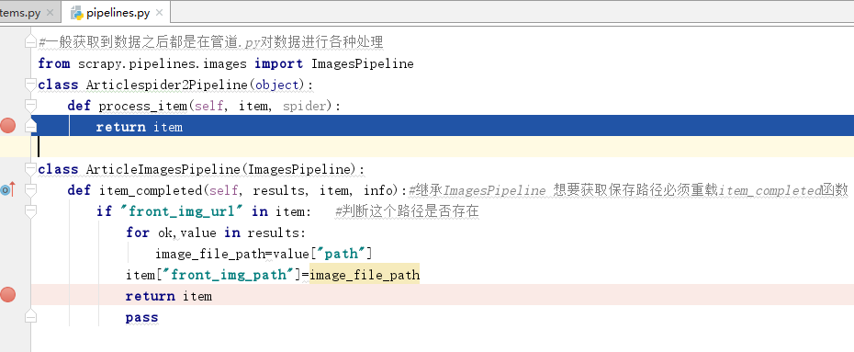This screenshot has height=352, width=854.
Task: Click the info parameter of item_completed
Action: click(x=378, y=191)
